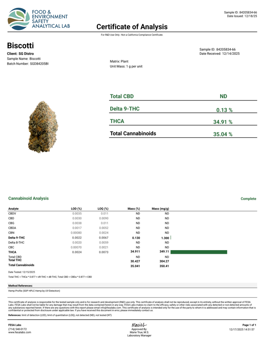Click the Total THC formula footnote
This screenshot has height=343, width=263.
tap(50, 277)
